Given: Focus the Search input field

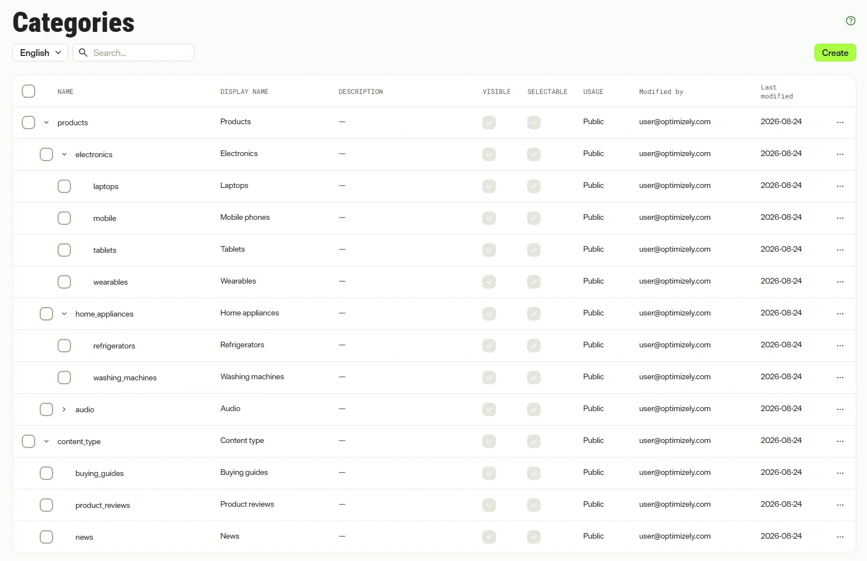Looking at the screenshot, I should click(x=134, y=53).
